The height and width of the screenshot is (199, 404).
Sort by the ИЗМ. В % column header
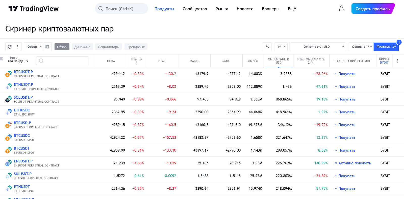(136, 61)
